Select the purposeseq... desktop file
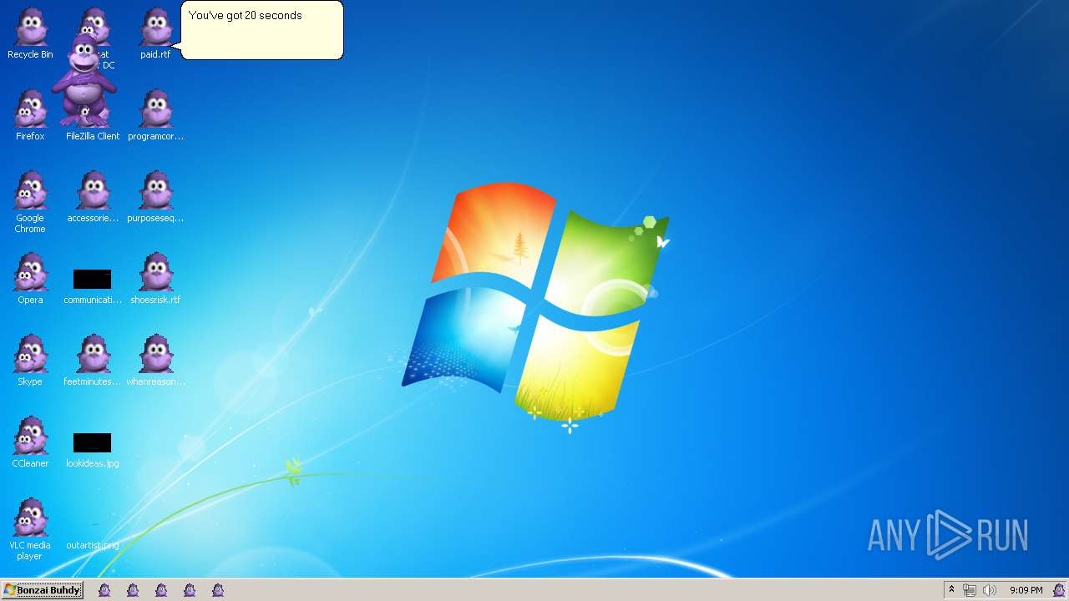Image resolution: width=1069 pixels, height=601 pixels. [x=155, y=197]
